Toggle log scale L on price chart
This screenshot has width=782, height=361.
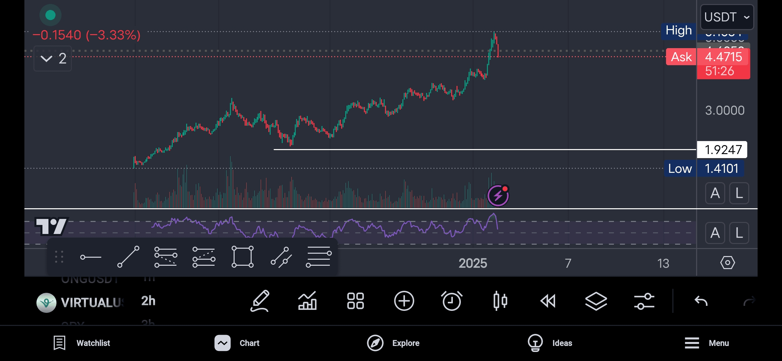[739, 193]
